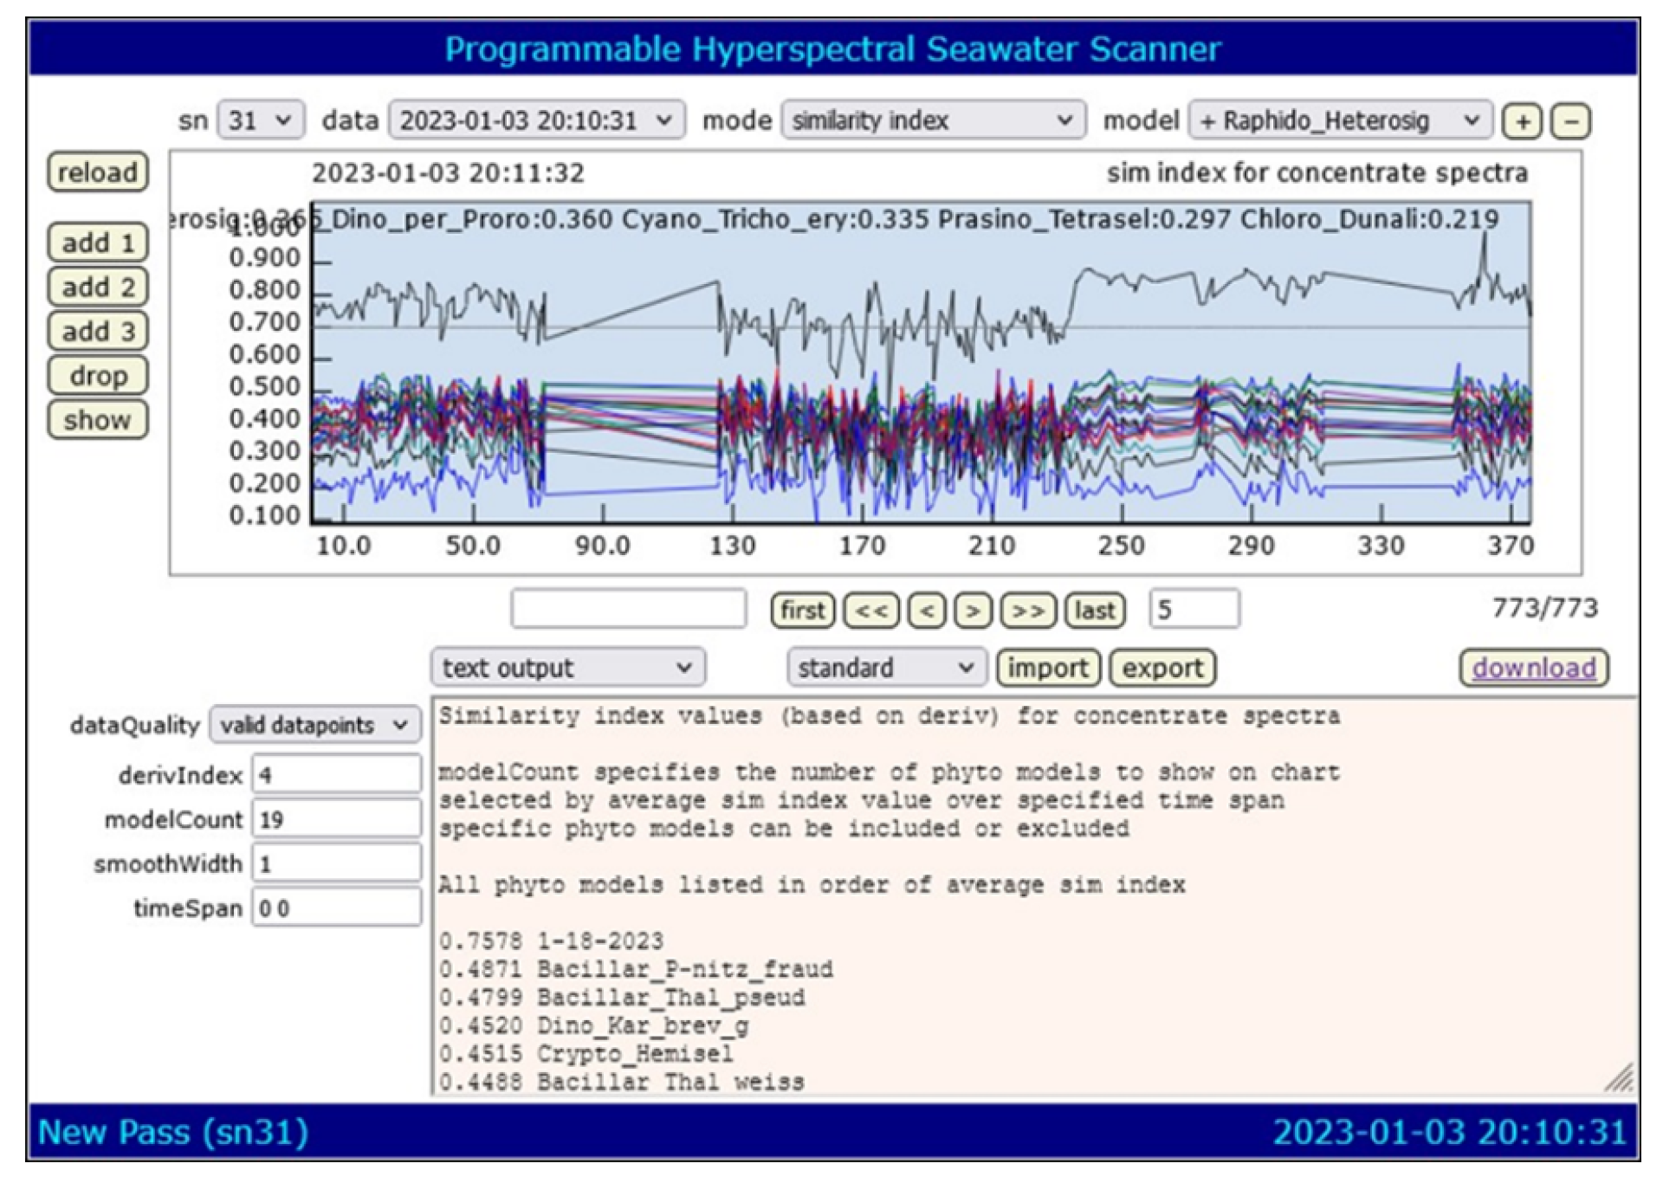The image size is (1663, 1183).
Task: Click the 'New Pass (sn31)' status text
Action: [173, 1132]
